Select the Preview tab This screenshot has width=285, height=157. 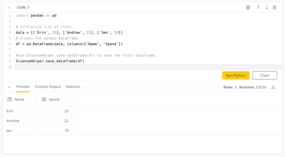click(23, 87)
